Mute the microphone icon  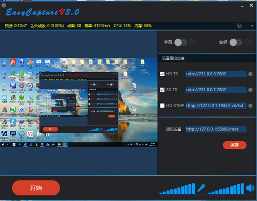pyautogui.click(x=201, y=188)
